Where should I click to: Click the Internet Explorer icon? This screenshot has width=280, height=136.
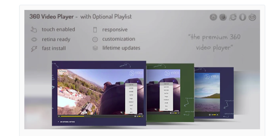pyautogui.click(x=233, y=17)
